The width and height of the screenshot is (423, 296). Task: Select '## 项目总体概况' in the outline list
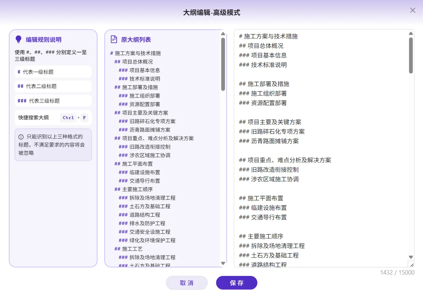(134, 62)
